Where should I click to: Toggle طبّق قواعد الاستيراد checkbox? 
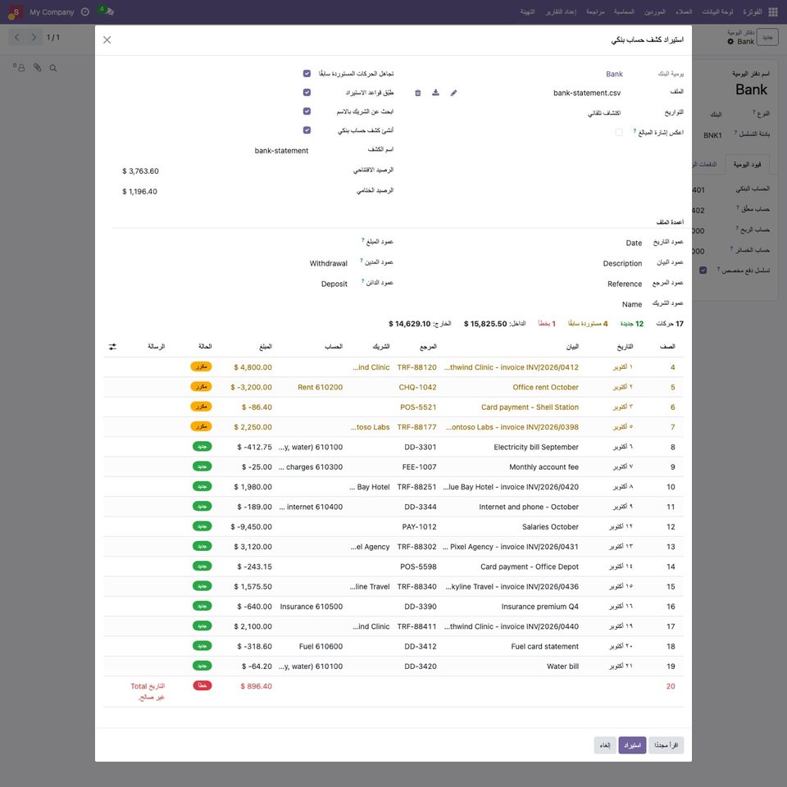[307, 93]
